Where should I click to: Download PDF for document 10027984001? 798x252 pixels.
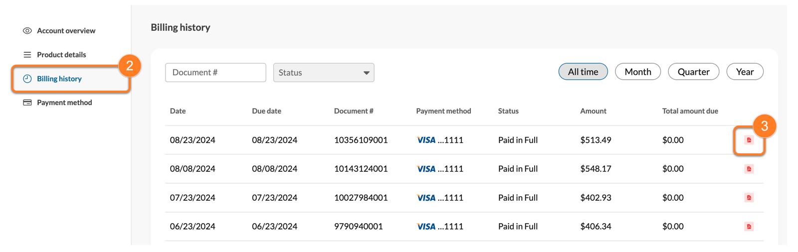tap(749, 198)
